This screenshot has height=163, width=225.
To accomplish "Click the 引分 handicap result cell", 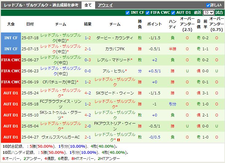I will point(172,104).
